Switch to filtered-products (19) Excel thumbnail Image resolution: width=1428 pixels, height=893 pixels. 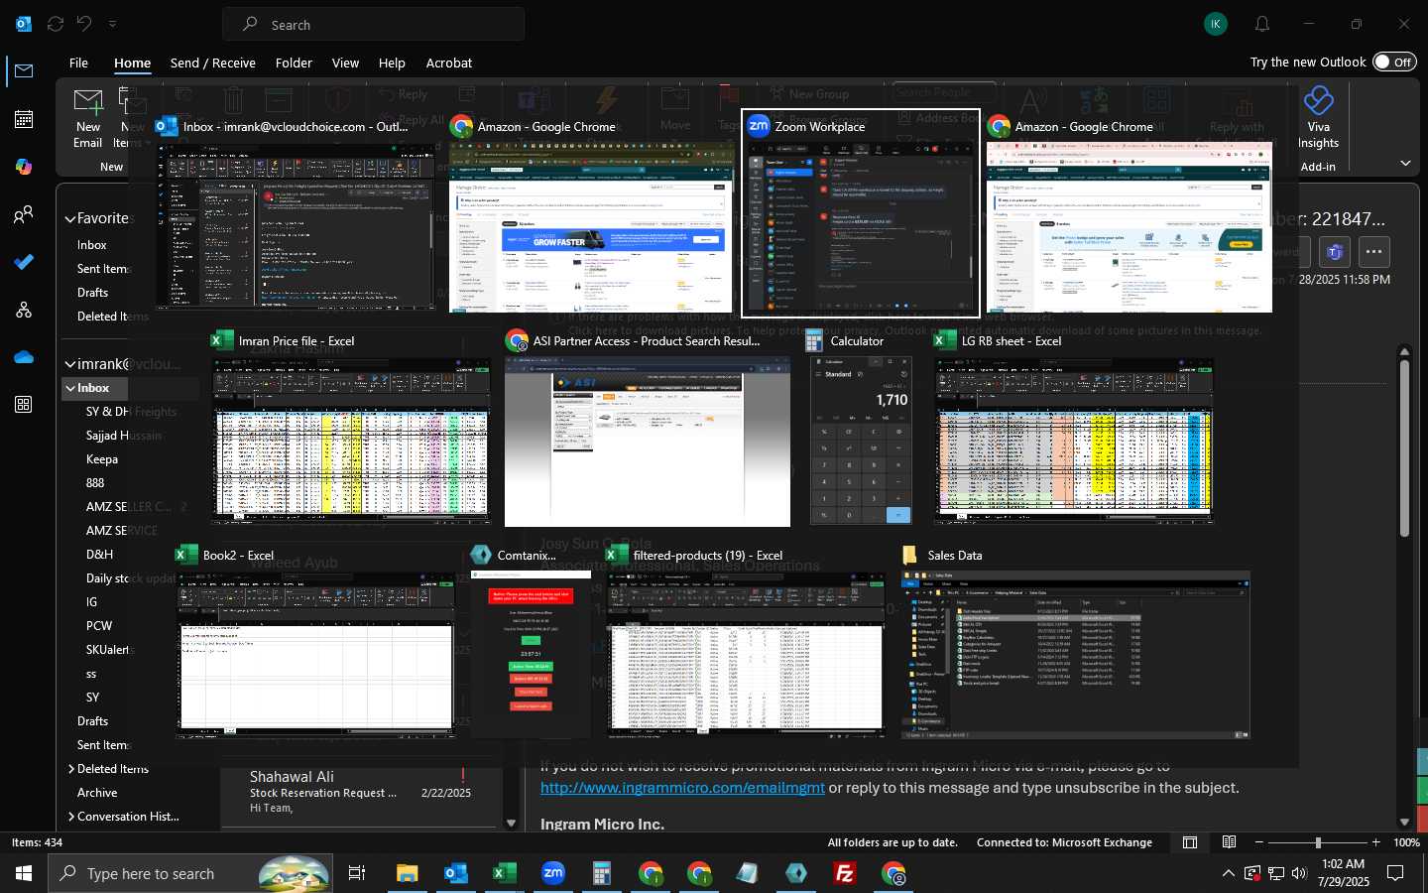[x=746, y=643]
